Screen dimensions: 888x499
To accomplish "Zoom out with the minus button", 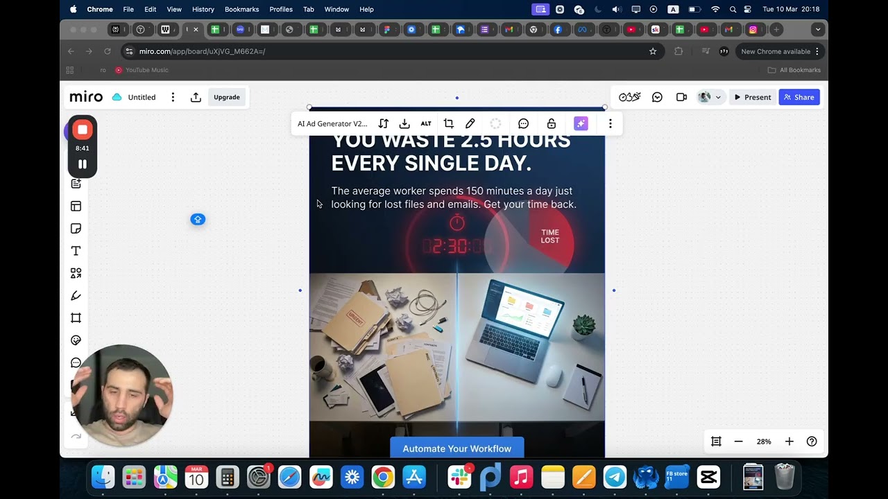I will pos(739,441).
